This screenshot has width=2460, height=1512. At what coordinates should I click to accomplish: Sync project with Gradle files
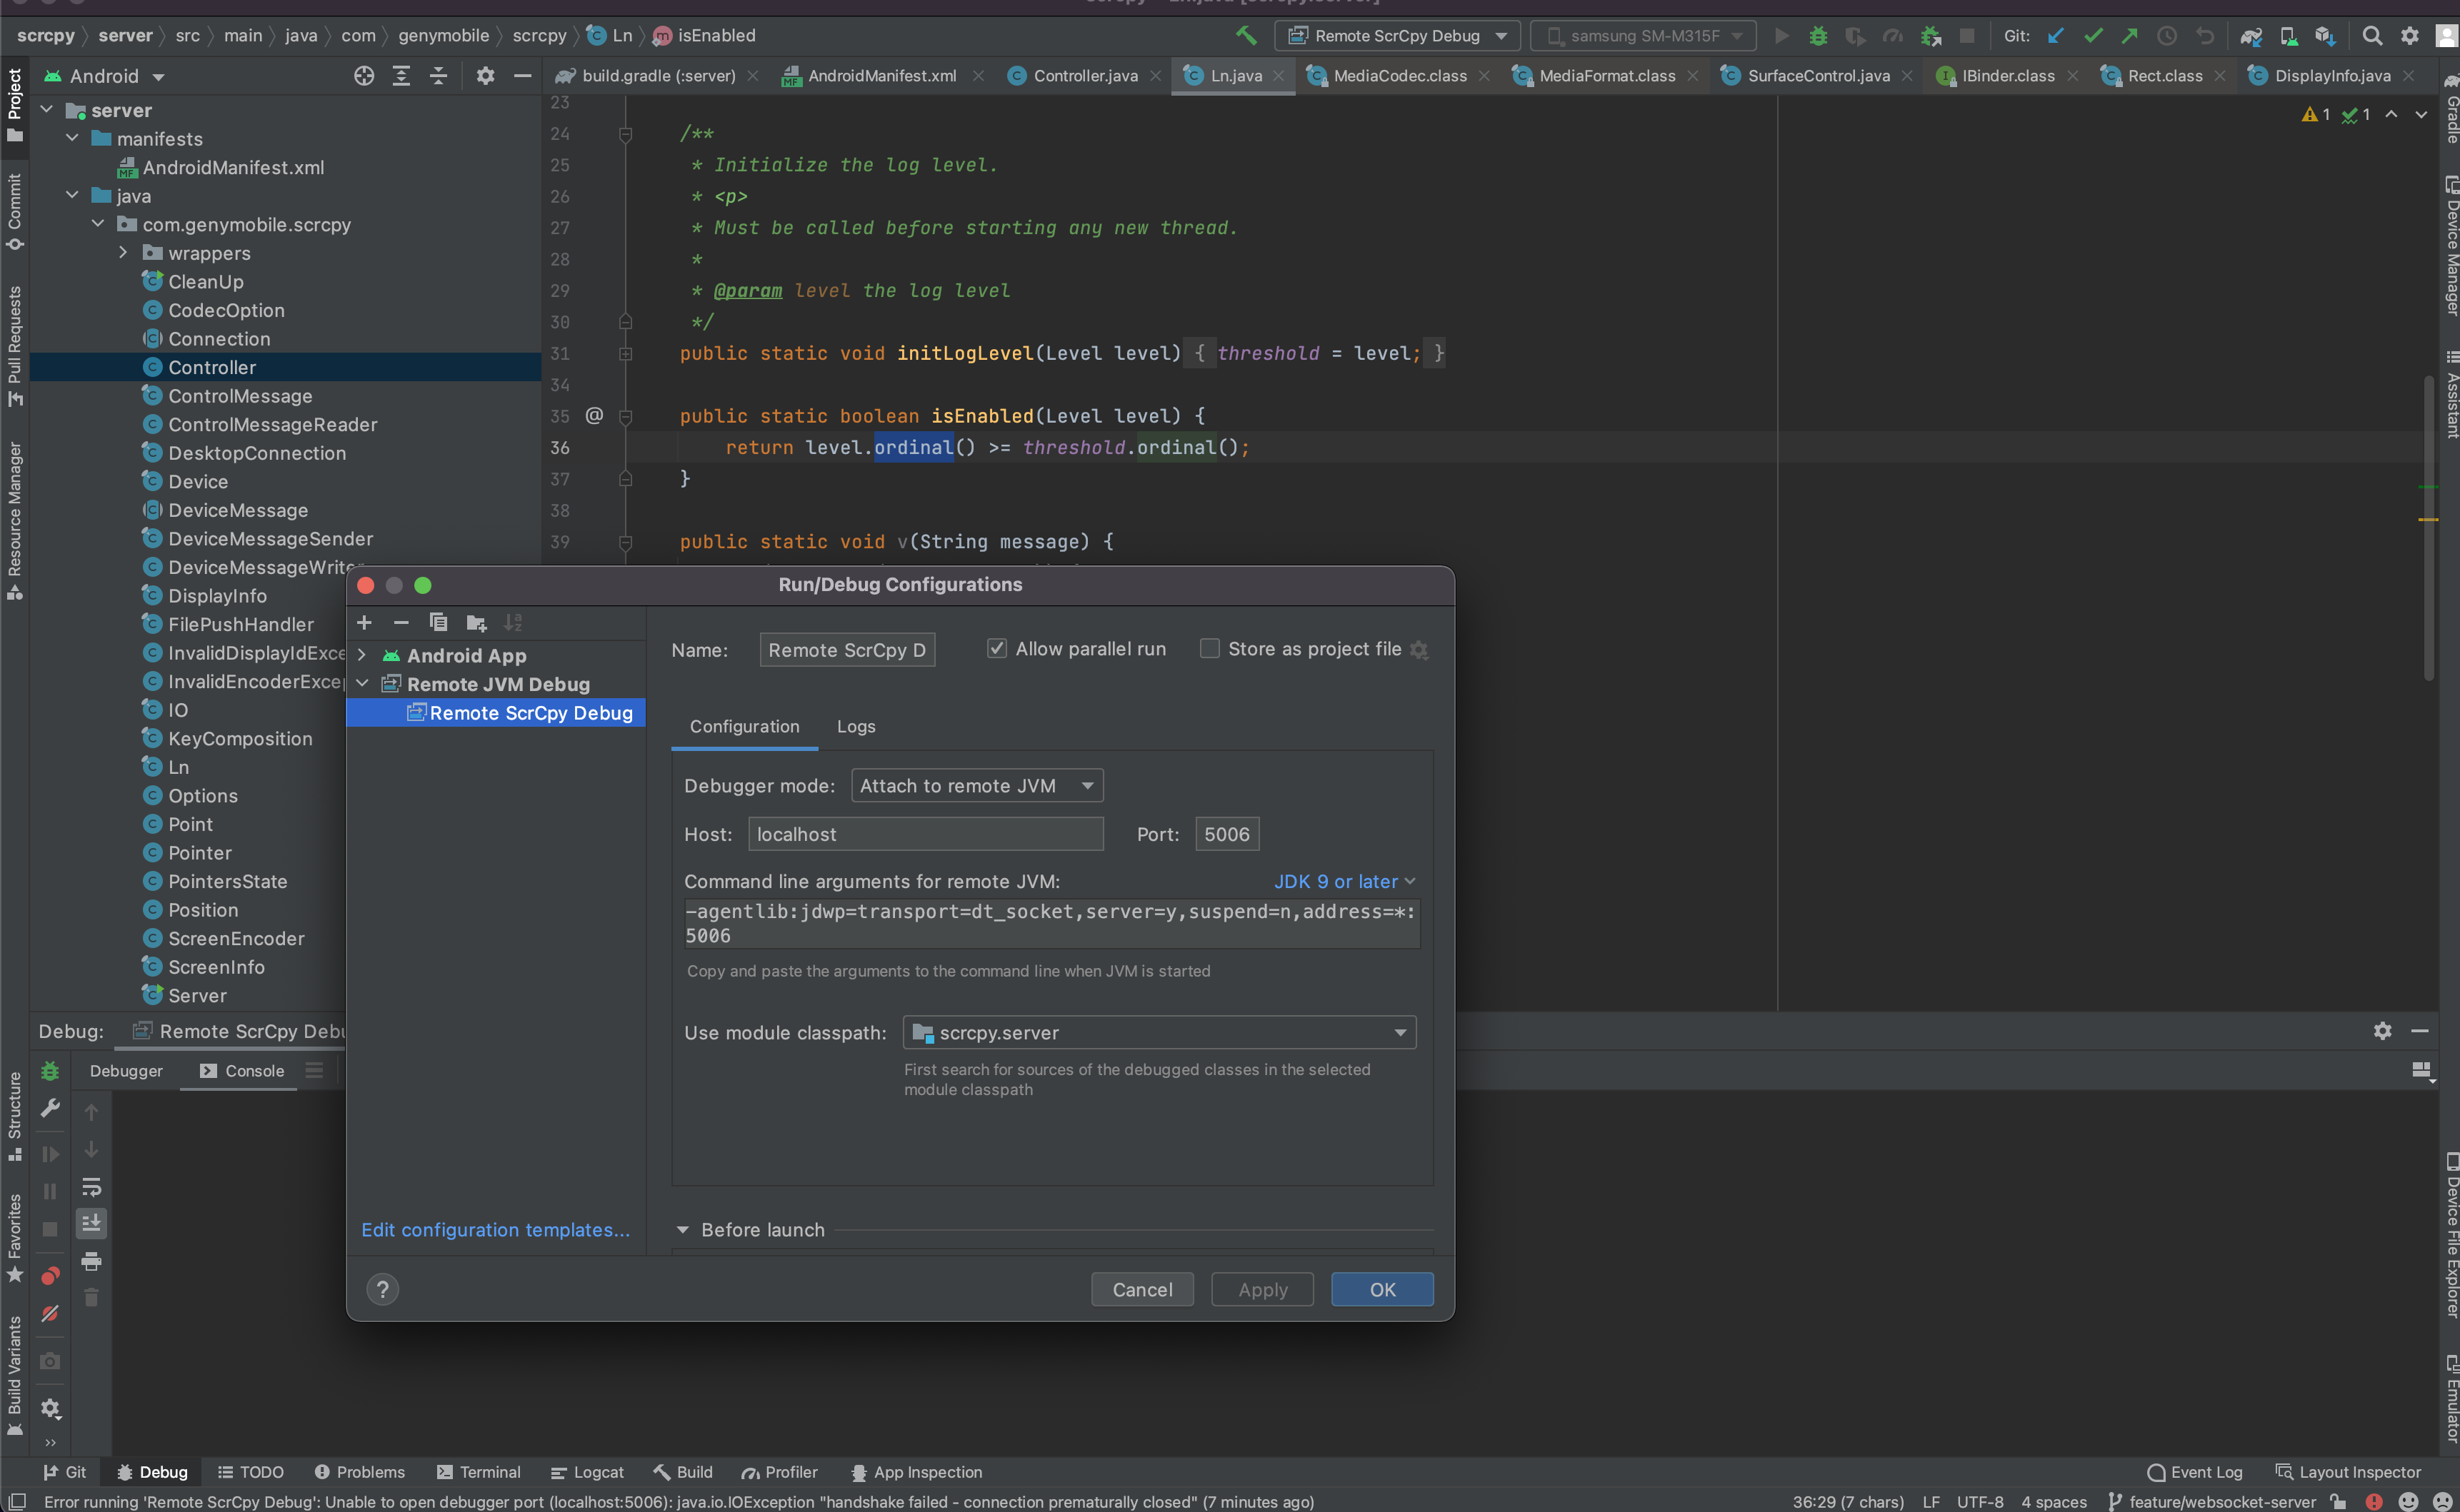click(x=2252, y=35)
